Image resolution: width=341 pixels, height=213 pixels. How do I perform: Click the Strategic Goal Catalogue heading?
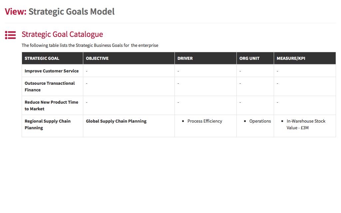click(62, 34)
